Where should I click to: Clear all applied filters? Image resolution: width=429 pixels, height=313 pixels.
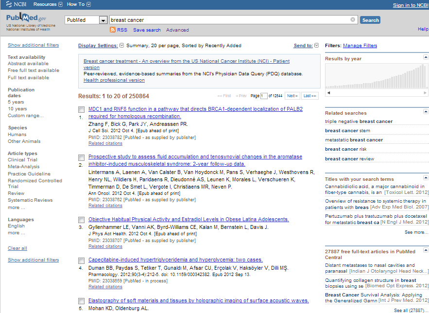tap(17, 248)
